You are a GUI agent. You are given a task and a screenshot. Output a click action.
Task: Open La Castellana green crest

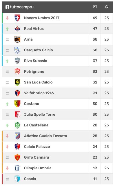[x=17, y=125]
